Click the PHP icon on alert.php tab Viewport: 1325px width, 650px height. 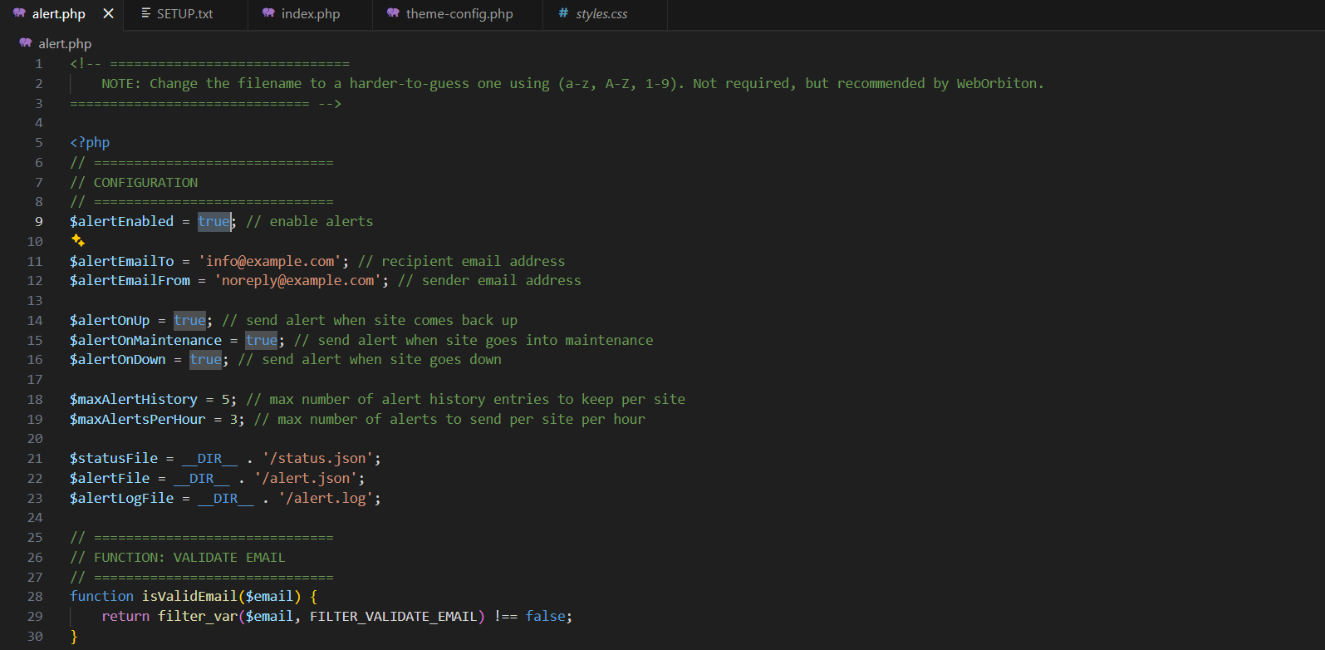19,13
